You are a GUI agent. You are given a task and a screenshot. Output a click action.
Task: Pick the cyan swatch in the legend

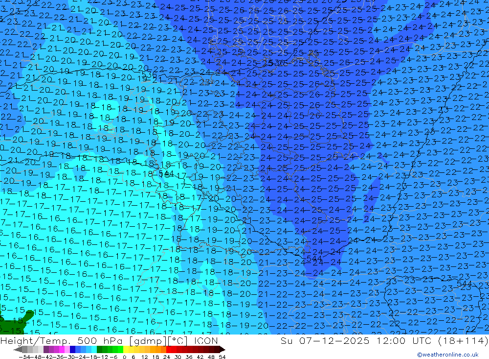click(x=94, y=349)
